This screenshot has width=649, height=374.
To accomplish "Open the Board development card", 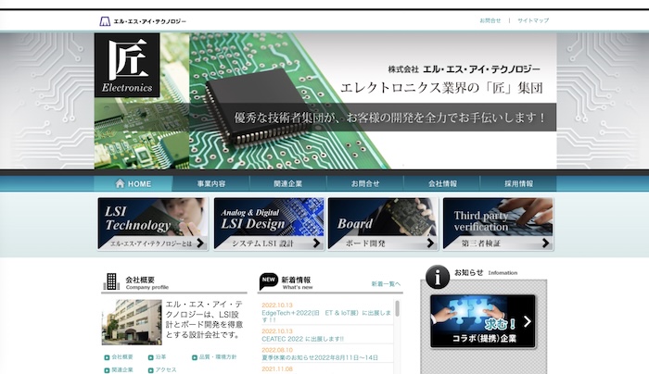I will (383, 224).
